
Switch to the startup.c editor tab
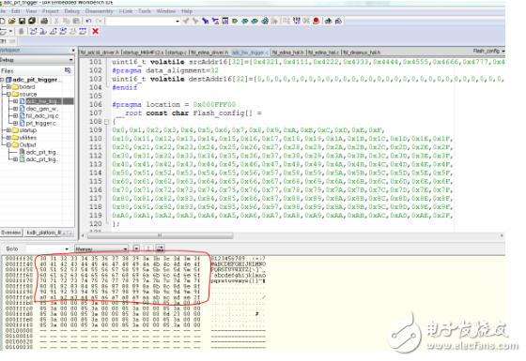(x=177, y=53)
